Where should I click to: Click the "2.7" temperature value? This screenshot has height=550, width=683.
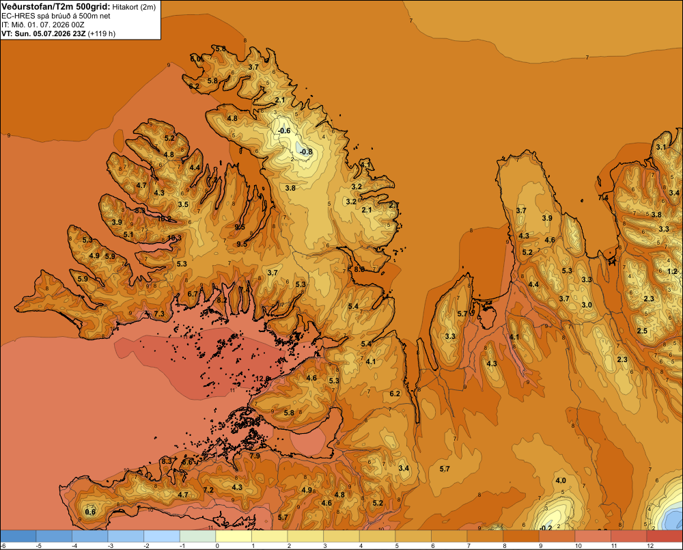[394, 205]
